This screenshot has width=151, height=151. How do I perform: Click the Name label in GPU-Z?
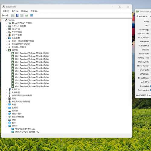point(146,21)
